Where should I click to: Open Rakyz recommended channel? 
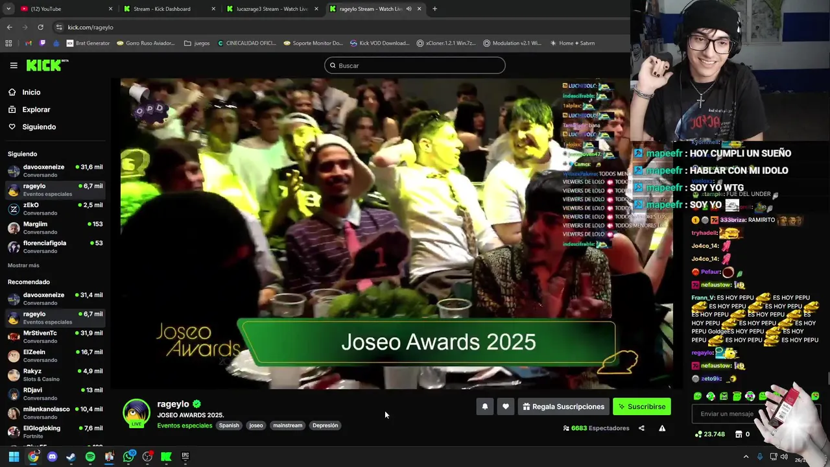(x=55, y=374)
